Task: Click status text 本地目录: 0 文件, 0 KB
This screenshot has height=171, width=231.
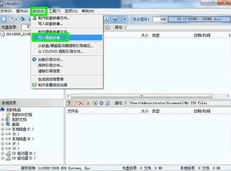Action: (200, 168)
